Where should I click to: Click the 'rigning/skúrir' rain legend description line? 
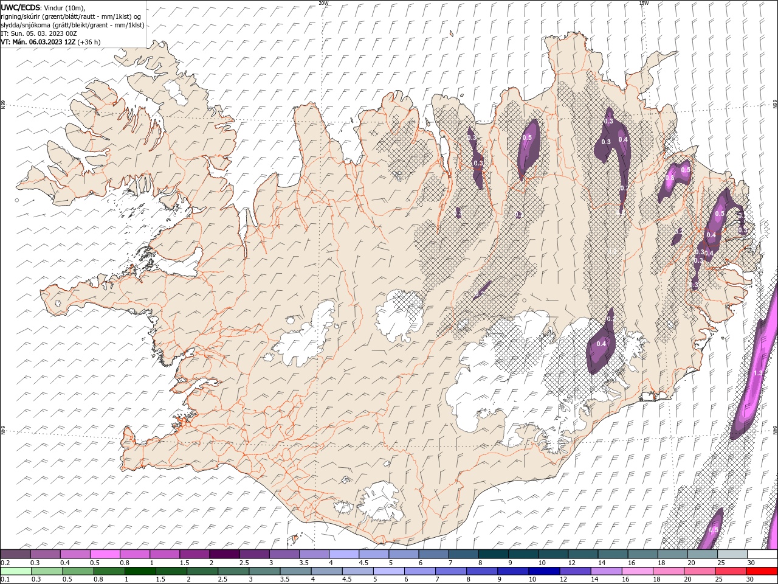coord(71,16)
